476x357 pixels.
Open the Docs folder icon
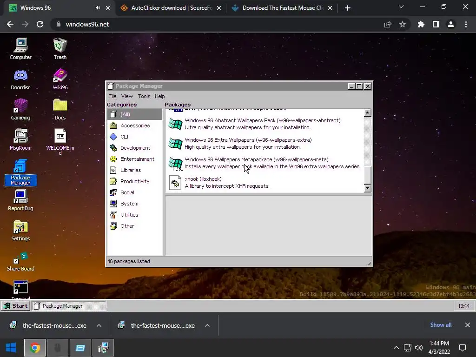[x=60, y=109]
